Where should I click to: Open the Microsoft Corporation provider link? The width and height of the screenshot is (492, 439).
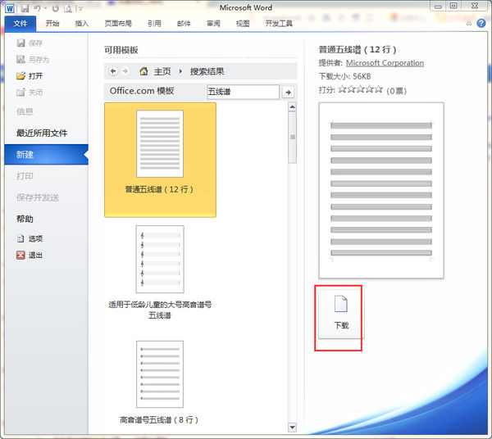tap(385, 63)
